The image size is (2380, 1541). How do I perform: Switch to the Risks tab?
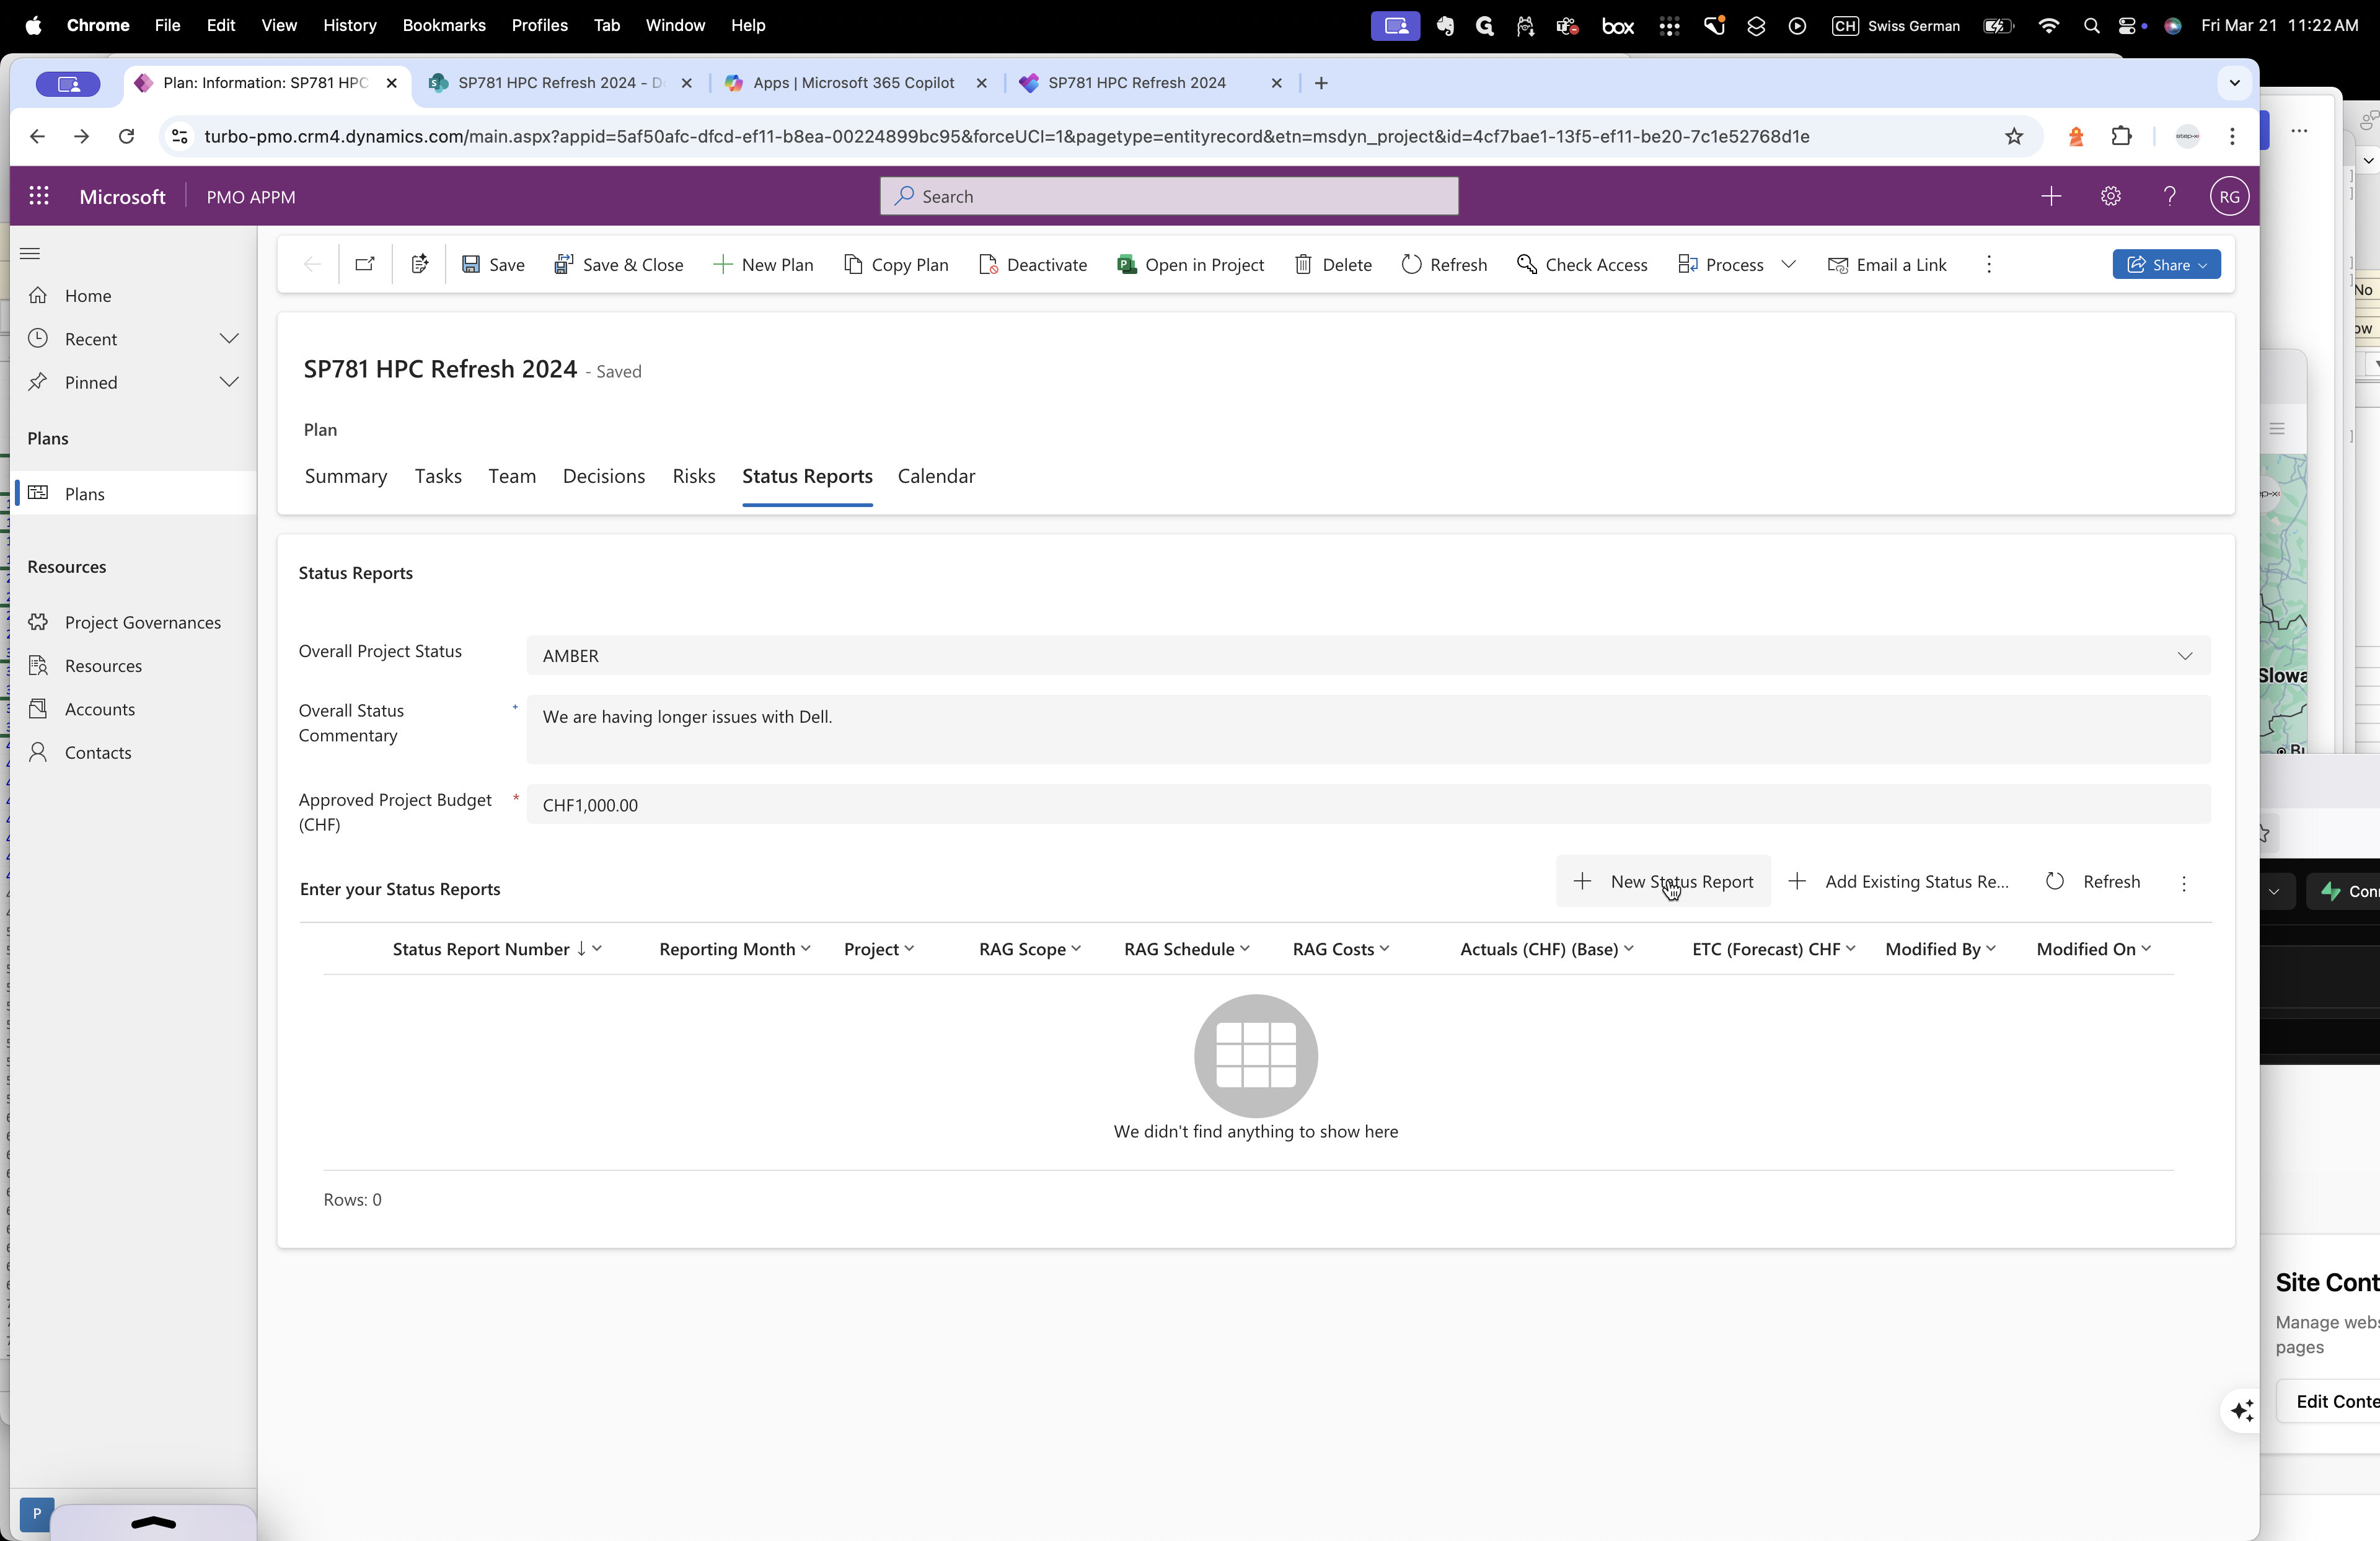[693, 477]
